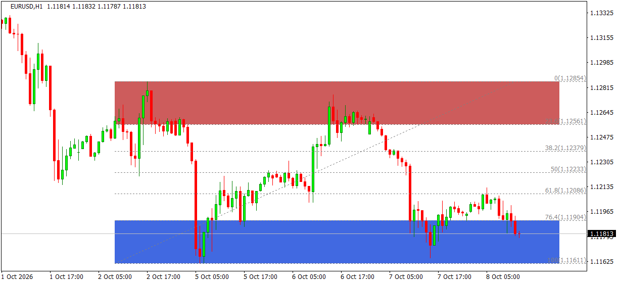The height and width of the screenshot is (283, 619).
Task: Click the 2 Oct 17:00 time label
Action: point(164,277)
